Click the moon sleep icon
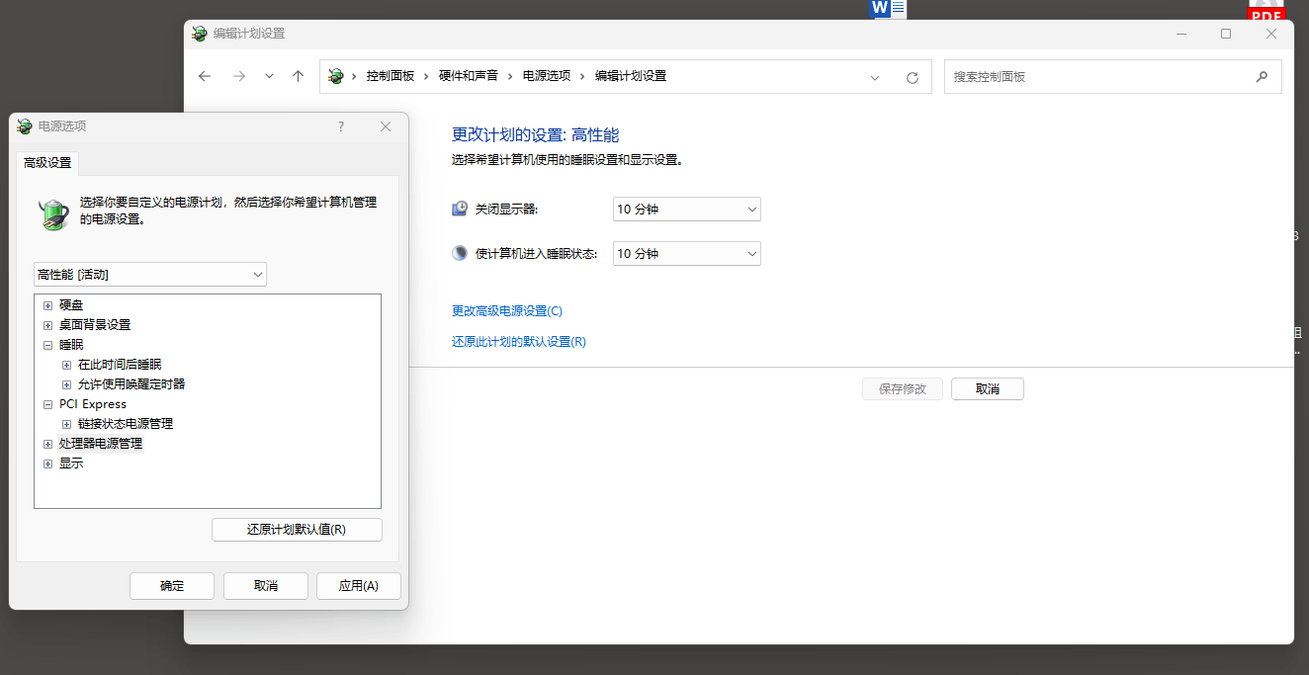 (x=460, y=253)
